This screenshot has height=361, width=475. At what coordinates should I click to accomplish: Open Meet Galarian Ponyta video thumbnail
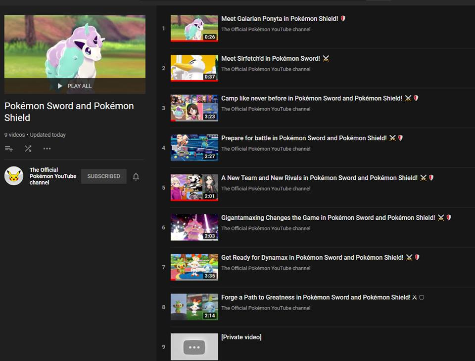tap(194, 29)
